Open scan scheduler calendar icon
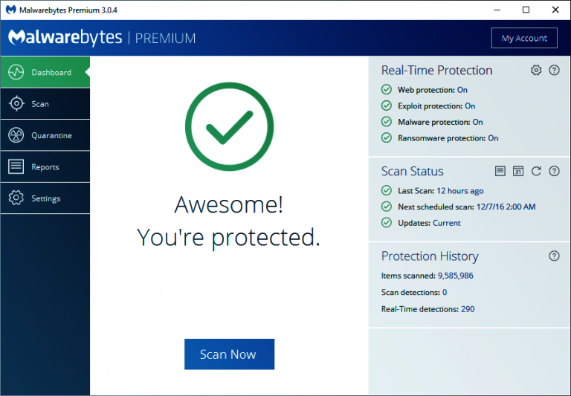 (517, 171)
